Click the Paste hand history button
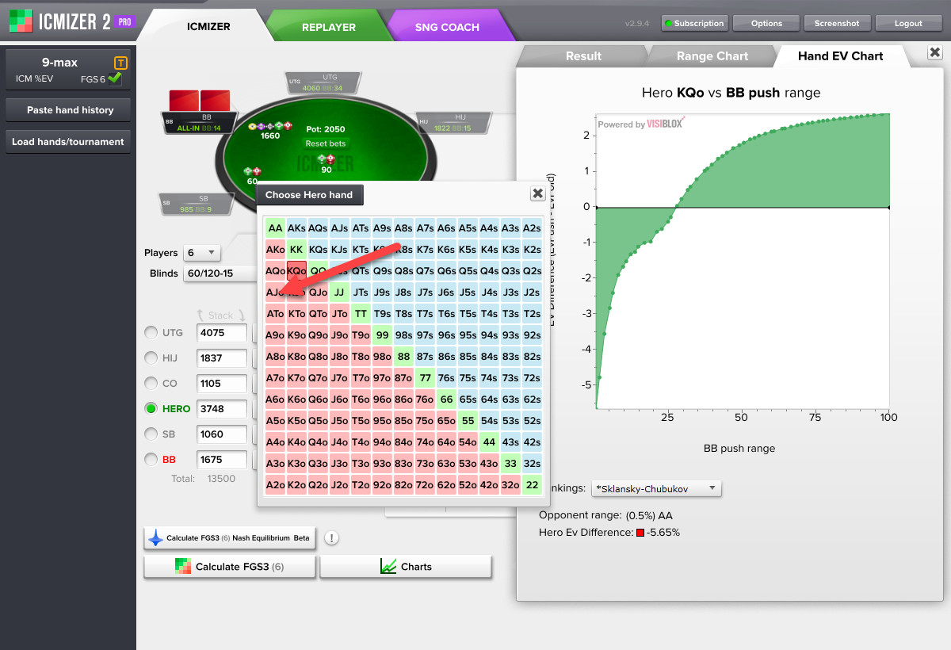This screenshot has height=650, width=951. pos(70,110)
